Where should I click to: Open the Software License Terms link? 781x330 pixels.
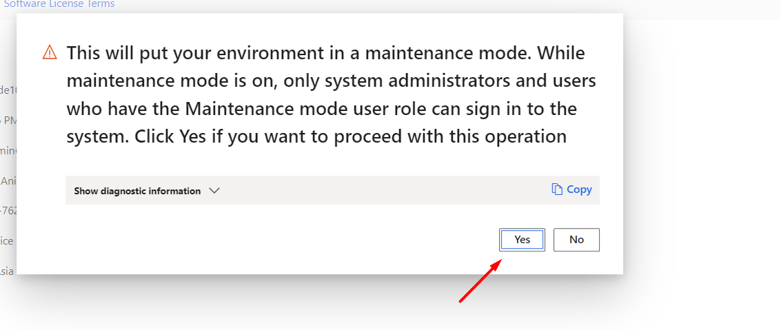pos(59,4)
